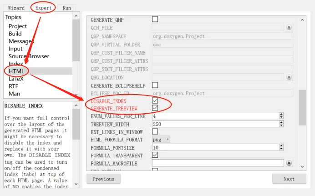Click the Topics list scroll up arrow

pyautogui.click(x=76, y=16)
